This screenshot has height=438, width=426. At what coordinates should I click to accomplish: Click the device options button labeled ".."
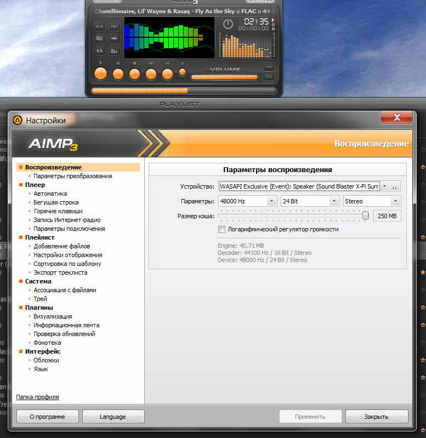[x=395, y=186]
